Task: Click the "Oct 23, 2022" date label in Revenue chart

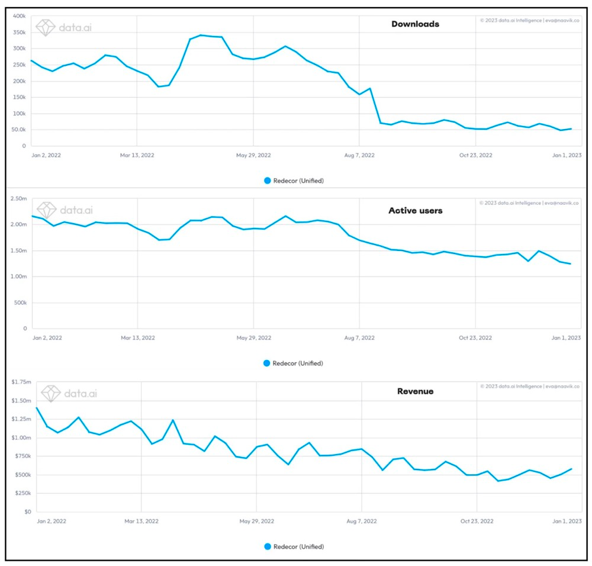Action: 477,522
